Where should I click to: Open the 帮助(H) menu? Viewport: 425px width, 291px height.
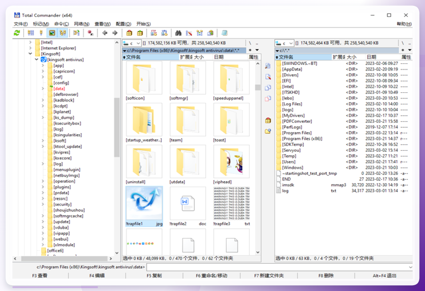point(404,24)
